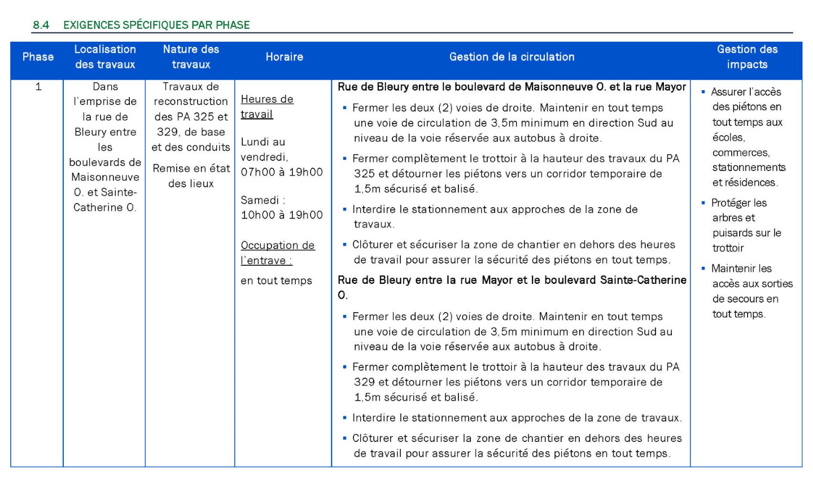Select the phase number 1 cell

pos(38,87)
